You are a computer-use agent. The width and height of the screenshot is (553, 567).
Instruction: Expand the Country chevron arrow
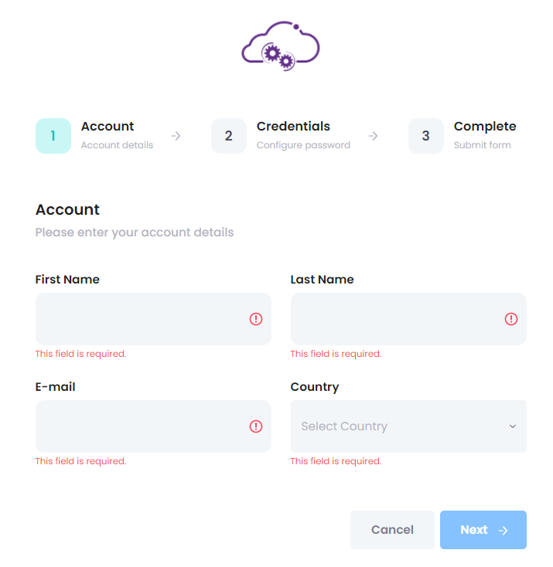513,426
